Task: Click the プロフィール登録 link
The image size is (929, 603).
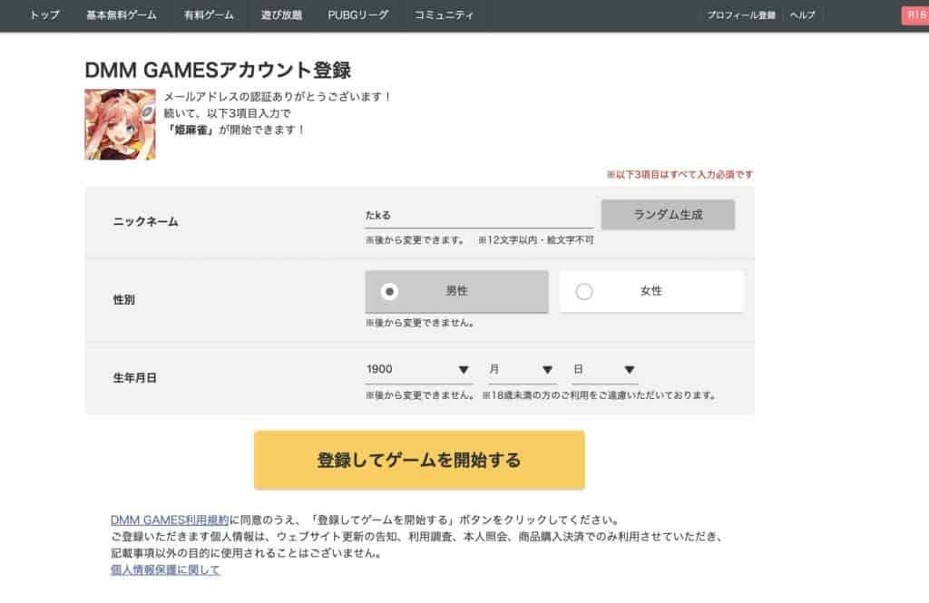Action: [741, 15]
